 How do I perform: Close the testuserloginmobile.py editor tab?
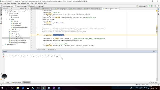pyautogui.click(x=118, y=9)
